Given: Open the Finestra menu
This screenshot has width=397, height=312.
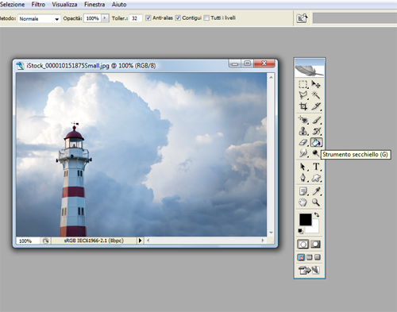Looking at the screenshot, I should [94, 5].
